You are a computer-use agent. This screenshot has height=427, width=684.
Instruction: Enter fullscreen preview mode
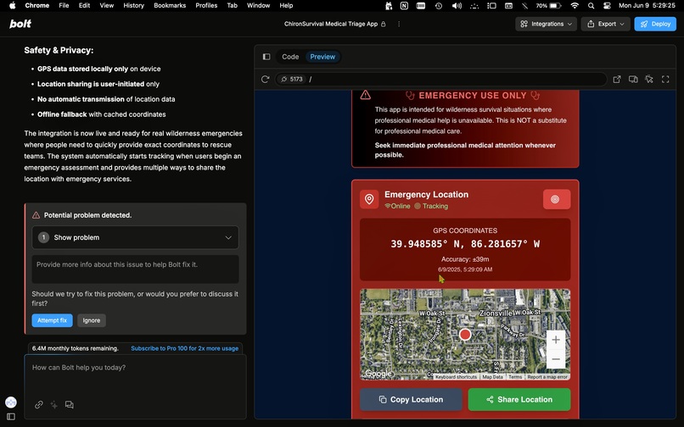pos(665,79)
